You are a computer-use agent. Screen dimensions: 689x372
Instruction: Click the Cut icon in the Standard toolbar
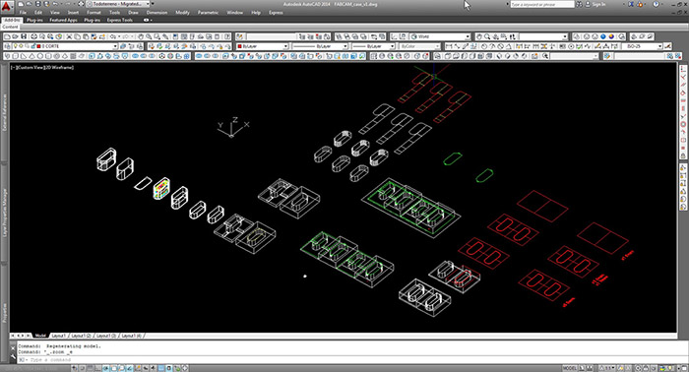click(69, 36)
